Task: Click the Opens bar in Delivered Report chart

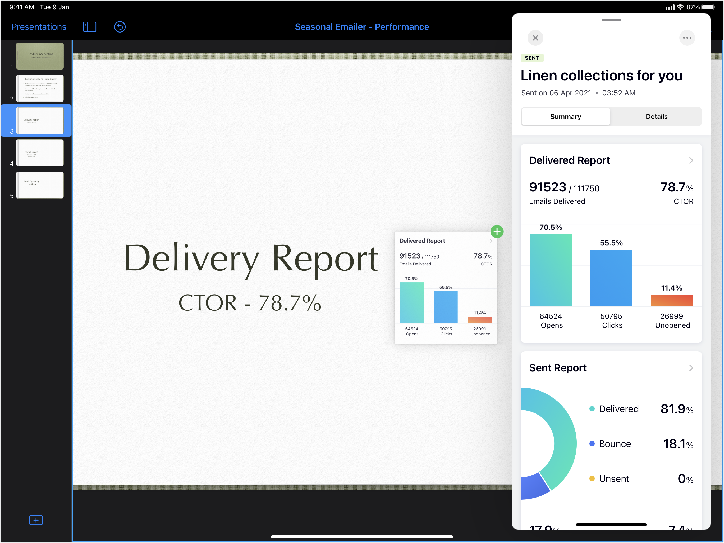Action: (x=551, y=270)
